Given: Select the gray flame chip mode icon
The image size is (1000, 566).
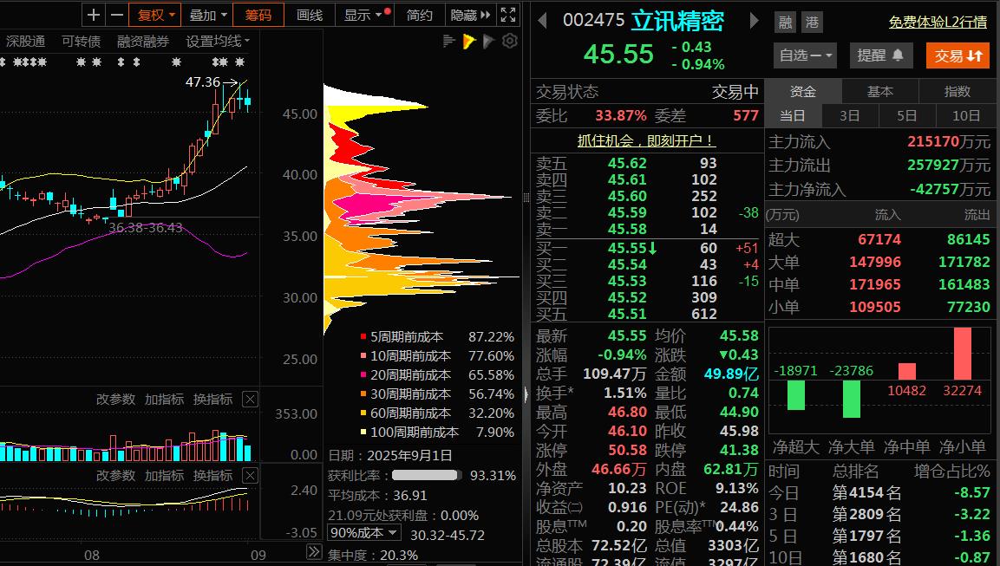Looking at the screenshot, I should [488, 42].
